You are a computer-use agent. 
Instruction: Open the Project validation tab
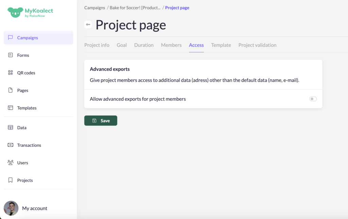pos(257,45)
